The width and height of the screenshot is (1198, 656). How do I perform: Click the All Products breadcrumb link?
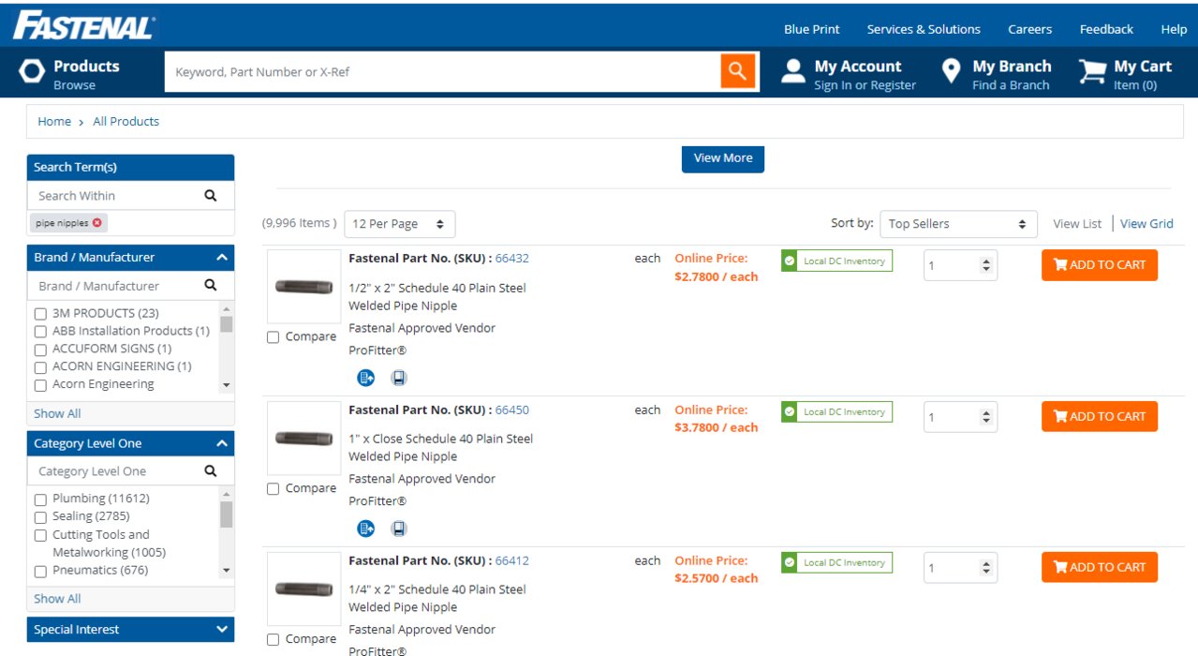(126, 121)
